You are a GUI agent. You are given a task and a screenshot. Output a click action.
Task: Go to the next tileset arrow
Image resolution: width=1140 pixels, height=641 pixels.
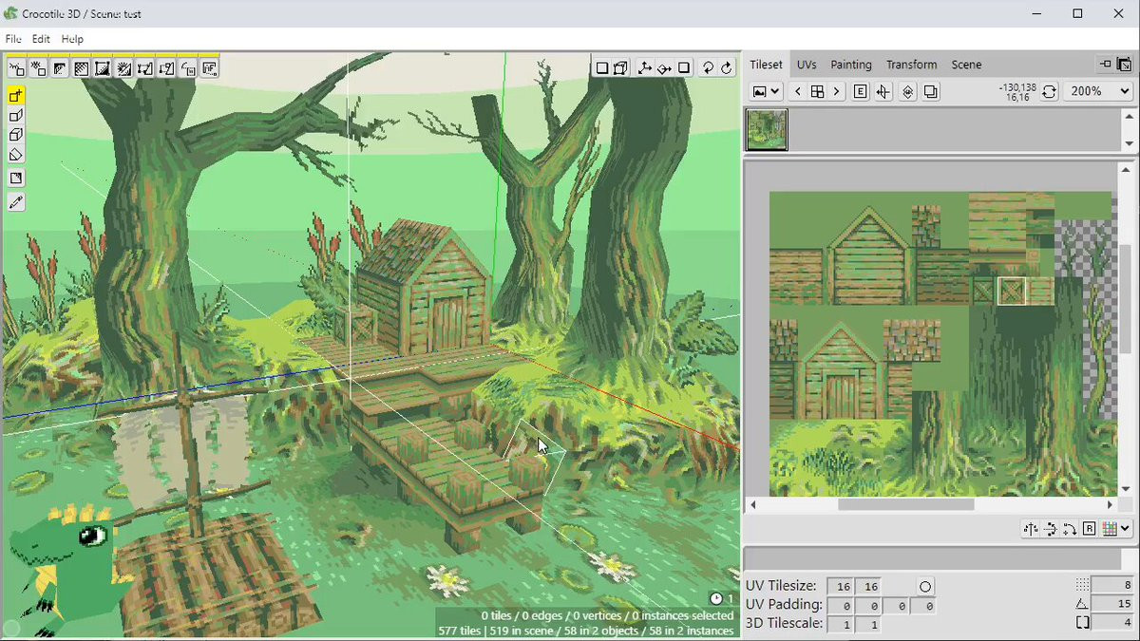point(836,91)
